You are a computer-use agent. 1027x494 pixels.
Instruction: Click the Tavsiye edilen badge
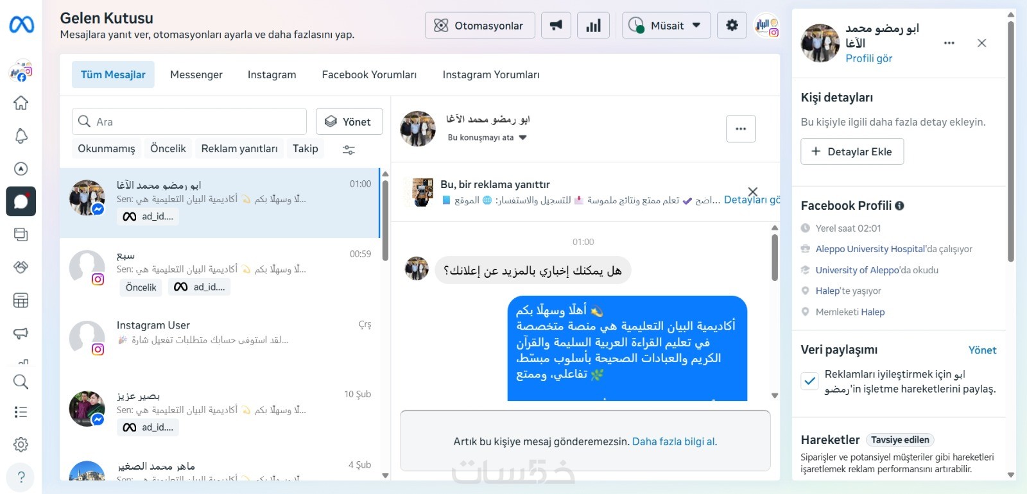pos(900,440)
